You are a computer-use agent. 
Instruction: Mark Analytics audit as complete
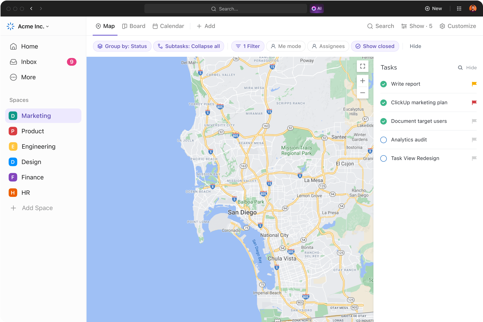[383, 140]
